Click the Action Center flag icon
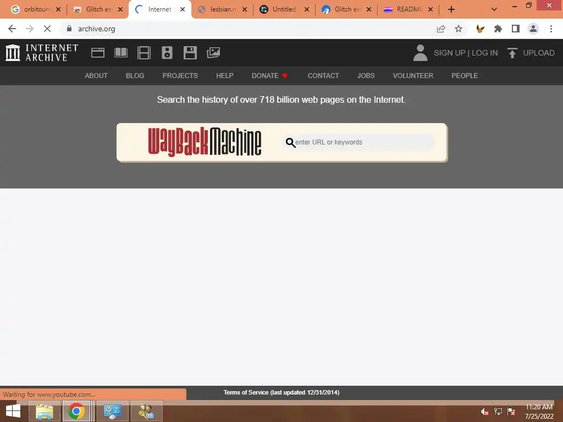Screen dimensions: 563x422 point(511,412)
